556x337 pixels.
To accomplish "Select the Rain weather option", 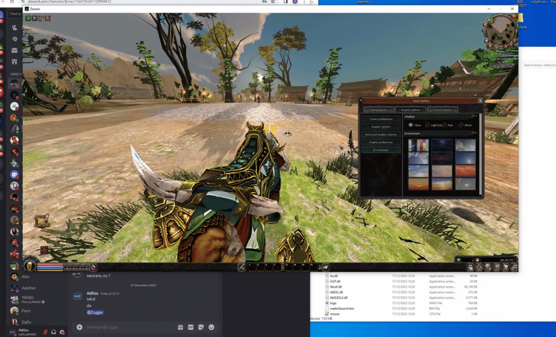I will pyautogui.click(x=444, y=125).
